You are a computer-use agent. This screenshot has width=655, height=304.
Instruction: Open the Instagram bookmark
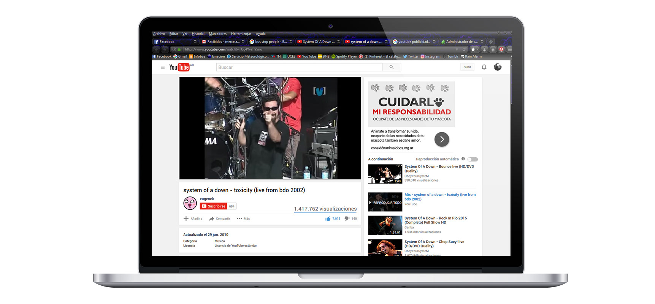tap(430, 57)
